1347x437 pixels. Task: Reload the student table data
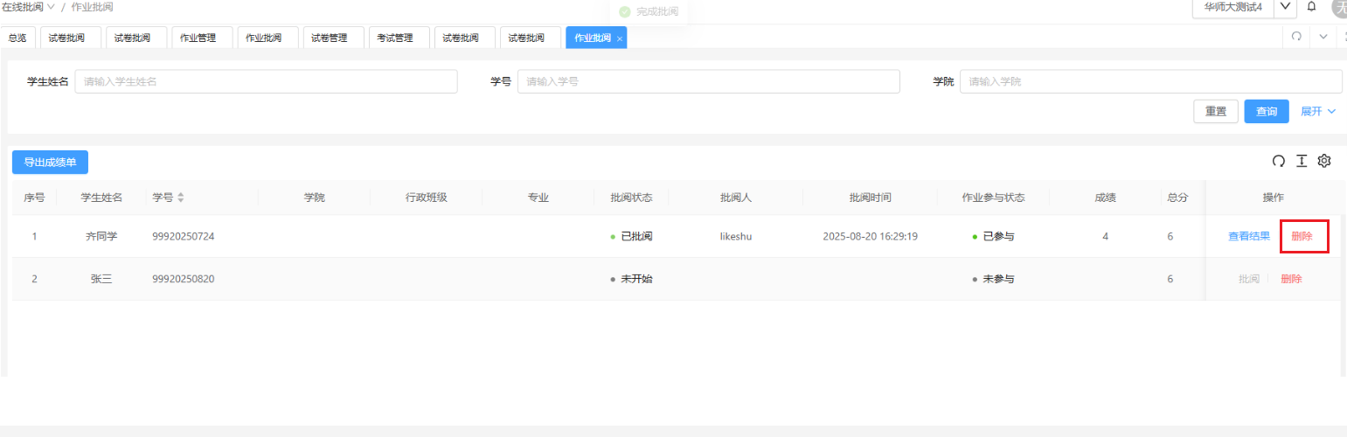point(1278,161)
